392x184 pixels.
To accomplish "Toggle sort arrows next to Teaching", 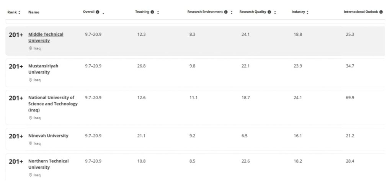I will point(158,12).
